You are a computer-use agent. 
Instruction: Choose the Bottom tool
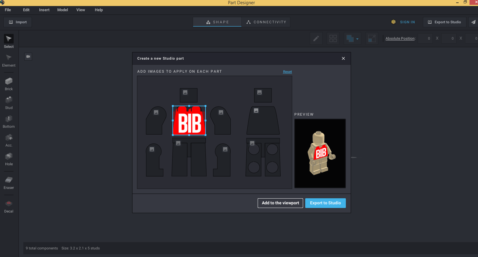pos(9,122)
